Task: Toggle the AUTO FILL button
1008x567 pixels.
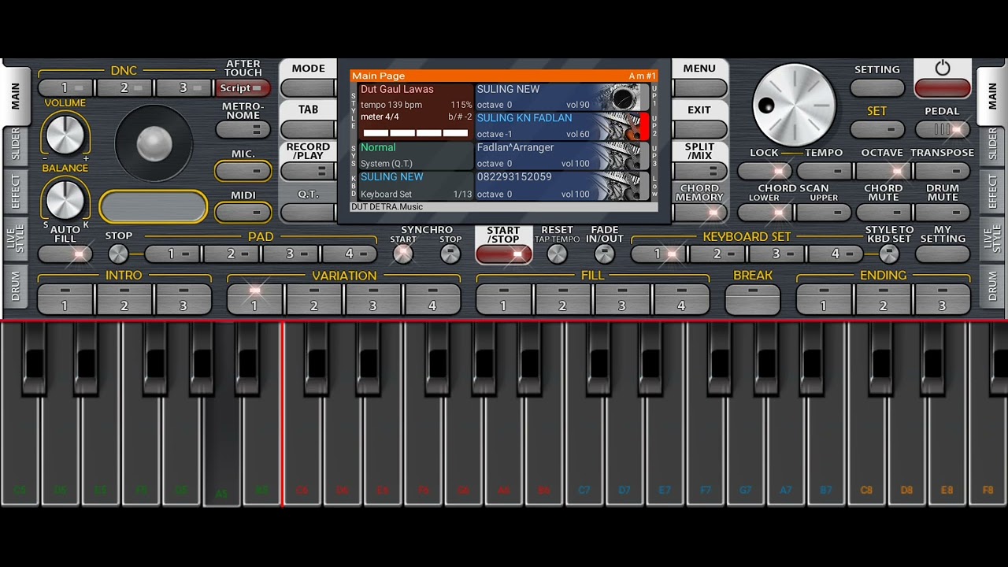Action: [65, 254]
